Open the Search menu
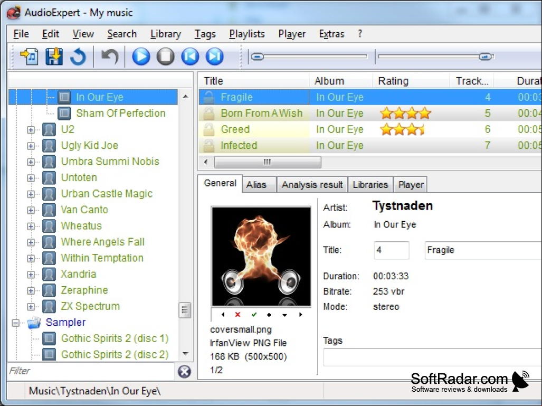 click(122, 34)
